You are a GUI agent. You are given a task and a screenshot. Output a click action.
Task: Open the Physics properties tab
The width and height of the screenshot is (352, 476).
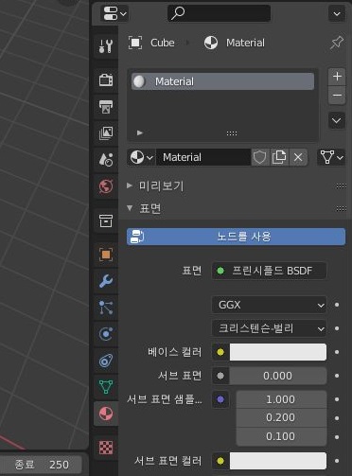(x=106, y=334)
